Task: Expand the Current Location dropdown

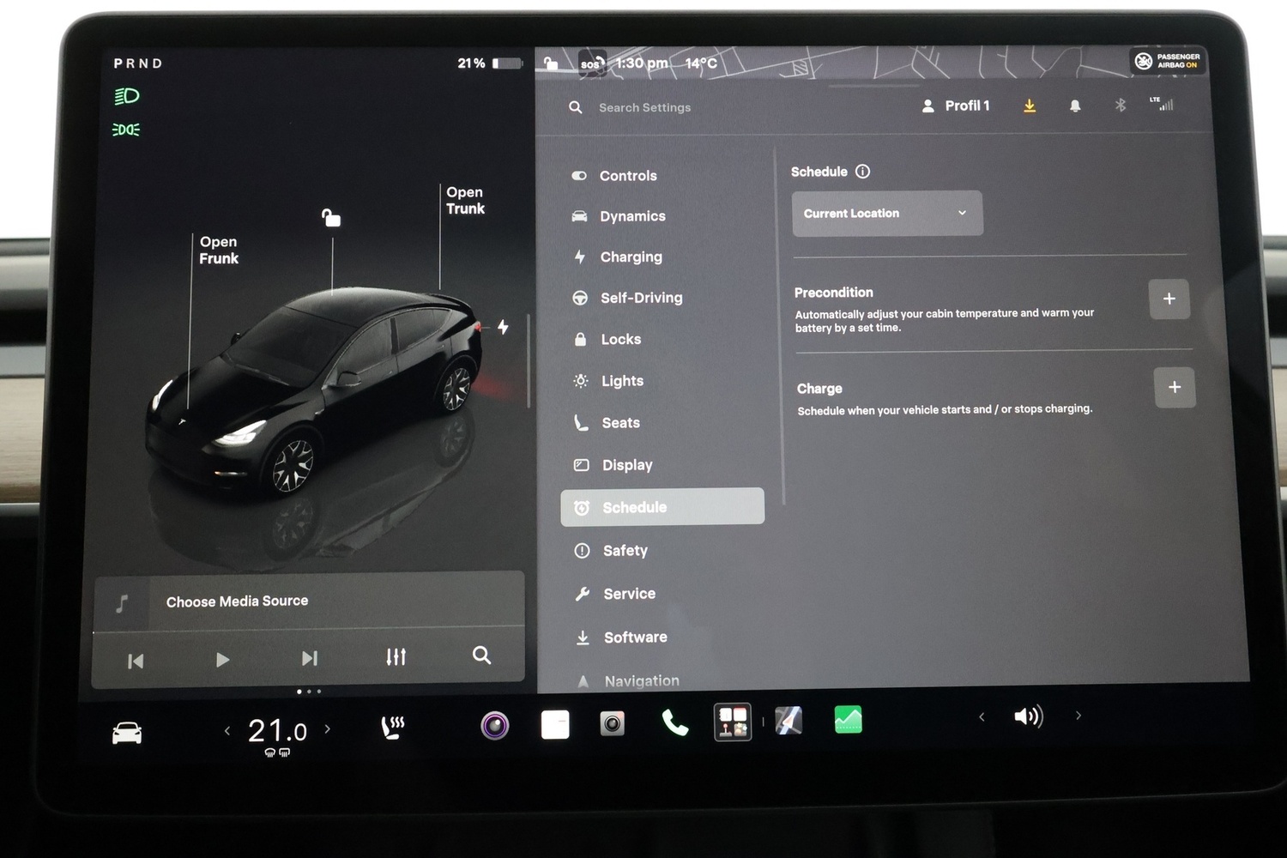Action: (887, 214)
